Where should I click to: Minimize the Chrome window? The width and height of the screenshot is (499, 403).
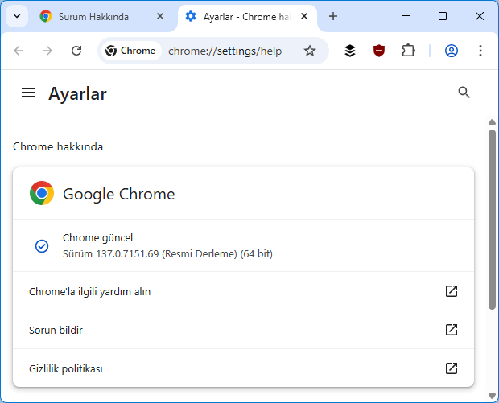(406, 16)
